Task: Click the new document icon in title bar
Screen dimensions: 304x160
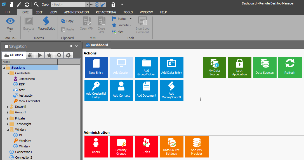Action: click(12, 4)
